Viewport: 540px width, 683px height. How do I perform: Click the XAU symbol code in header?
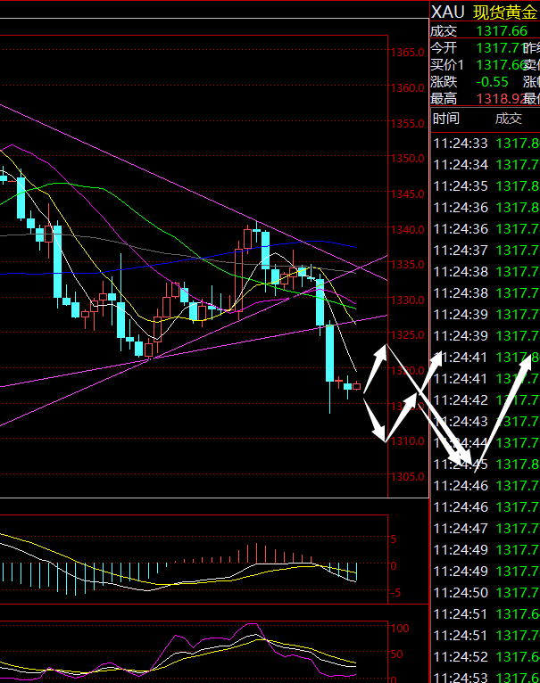(448, 12)
